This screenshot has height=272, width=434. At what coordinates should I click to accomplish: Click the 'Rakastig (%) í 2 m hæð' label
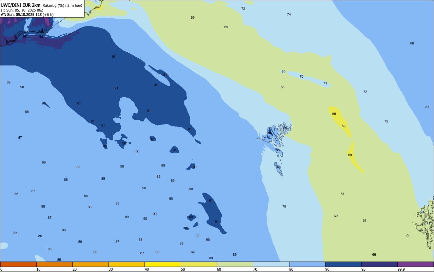pyautogui.click(x=62, y=5)
